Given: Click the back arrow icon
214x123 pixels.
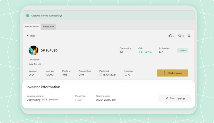Looking at the screenshot, I should coord(28,36).
